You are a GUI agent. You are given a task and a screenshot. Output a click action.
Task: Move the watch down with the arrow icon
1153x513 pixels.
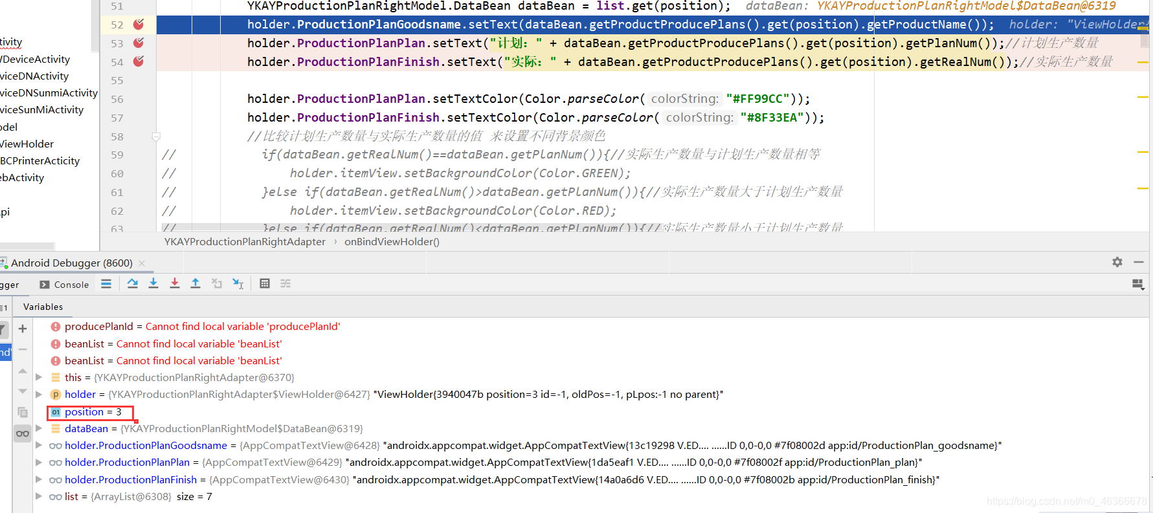pos(23,391)
